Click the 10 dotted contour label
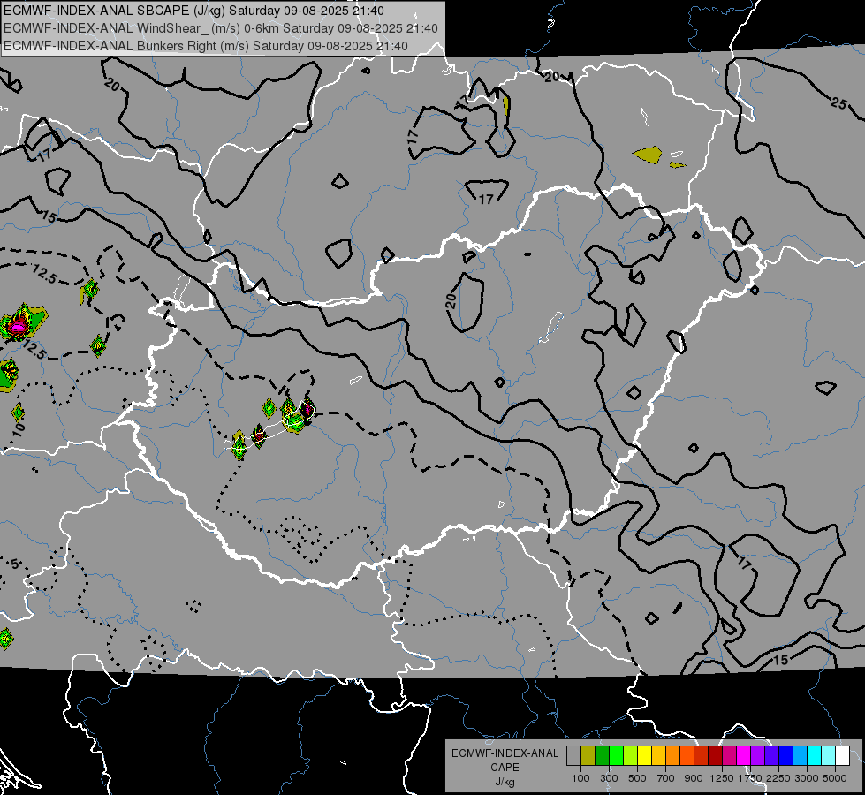 tap(19, 430)
